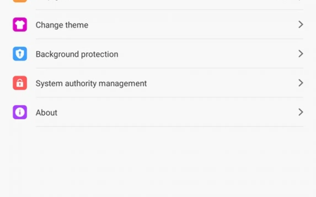
Task: Expand Change theme via its chevron arrow
Action: click(301, 24)
